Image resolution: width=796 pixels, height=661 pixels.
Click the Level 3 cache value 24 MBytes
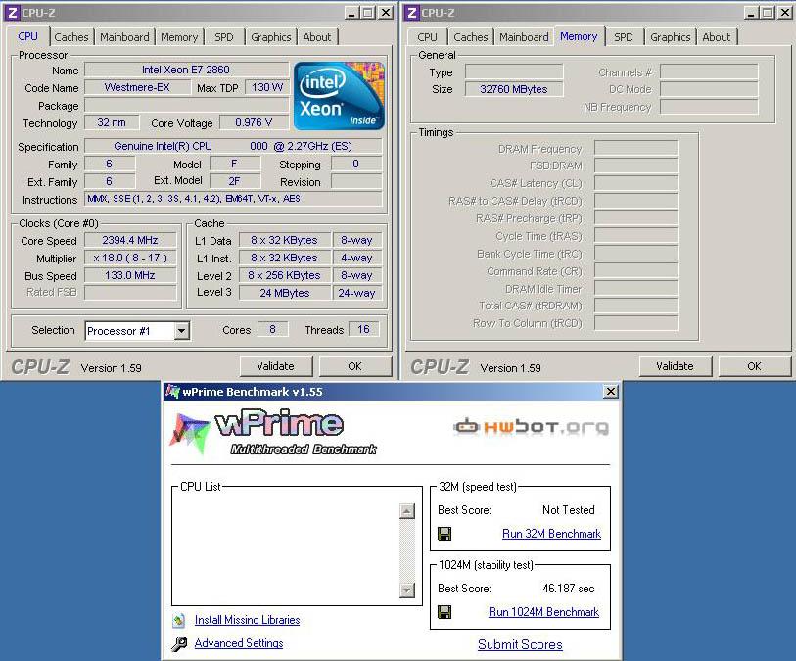click(x=284, y=293)
